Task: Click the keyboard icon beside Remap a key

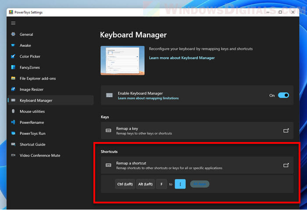Action: point(108,131)
